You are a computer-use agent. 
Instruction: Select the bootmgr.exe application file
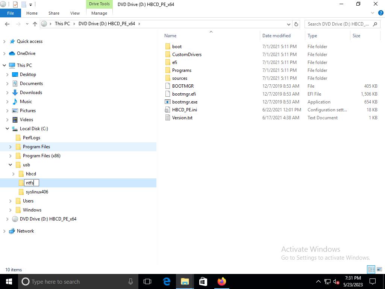click(185, 102)
